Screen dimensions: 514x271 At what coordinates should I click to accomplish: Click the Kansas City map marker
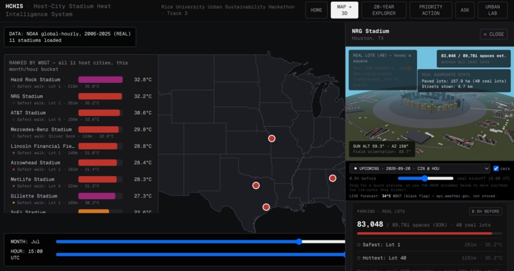[x=272, y=138]
